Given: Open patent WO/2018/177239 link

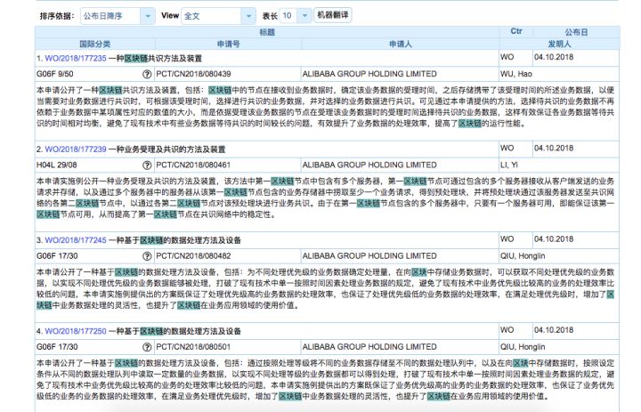Looking at the screenshot, I should [76, 149].
